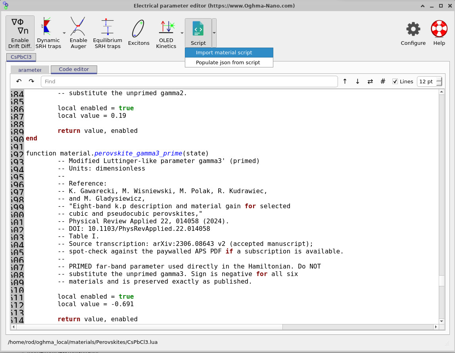Viewport: 455px width, 353px height.
Task: Toggle Enable Drift Diff. button
Action: [20, 33]
